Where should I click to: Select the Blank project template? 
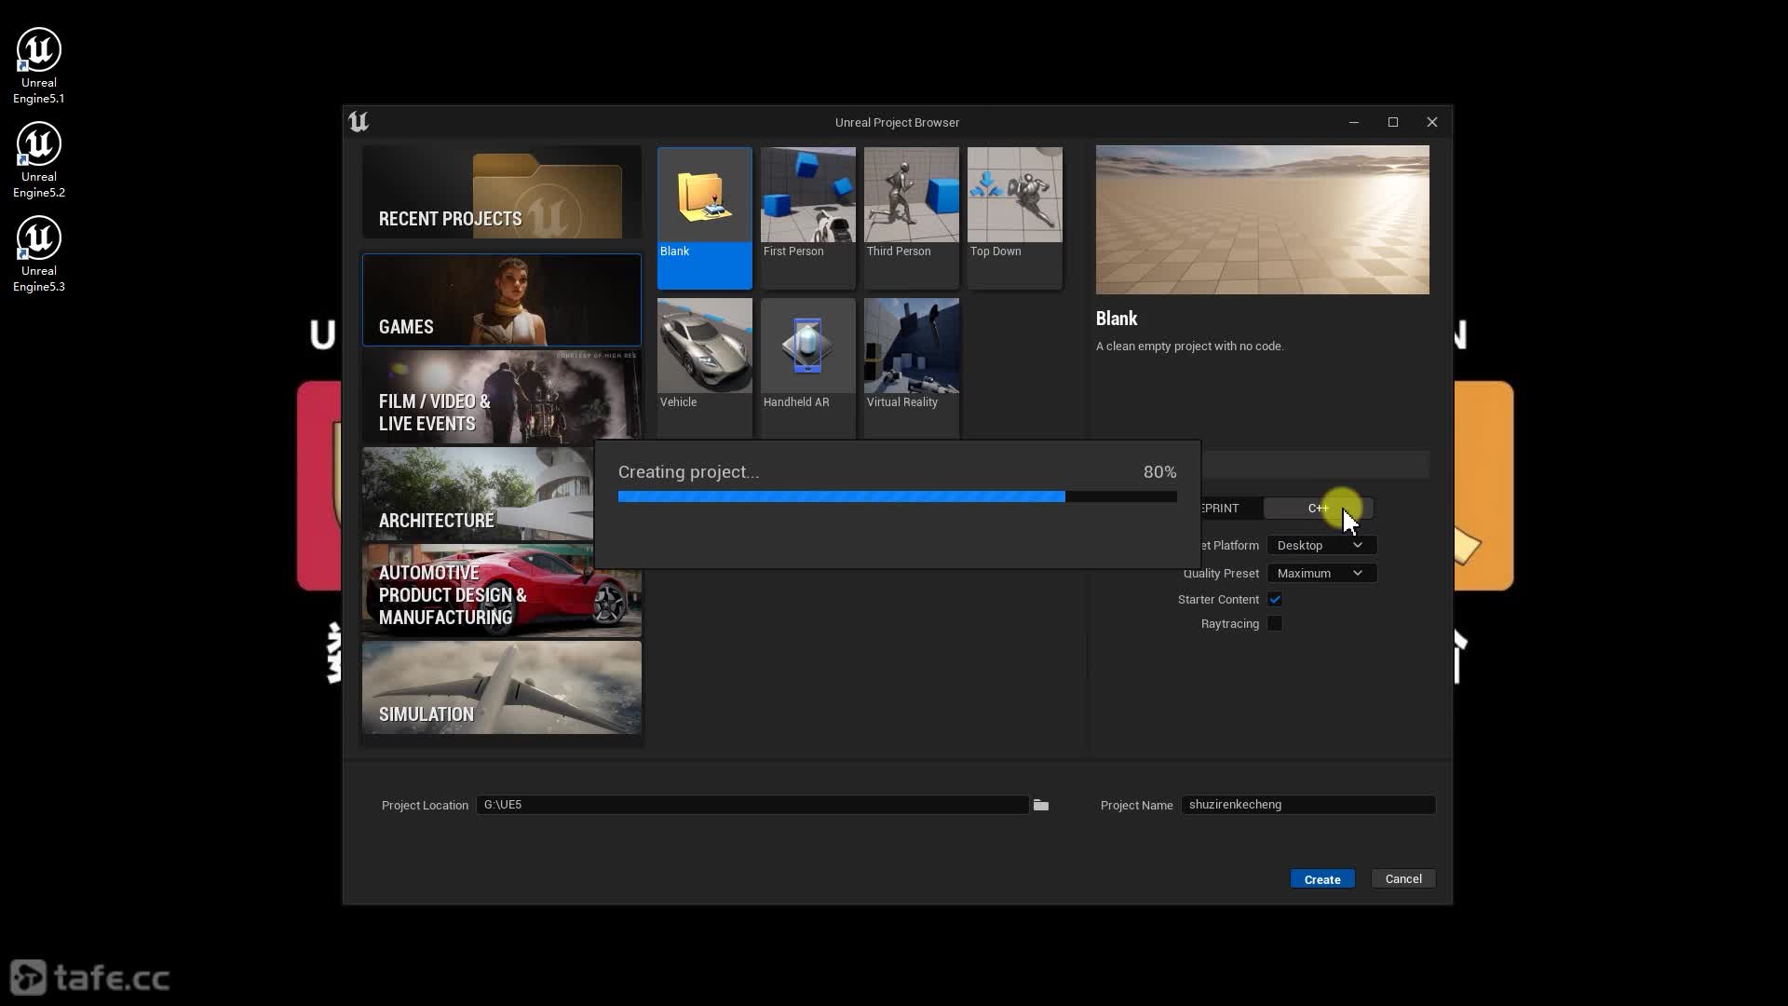[x=705, y=218]
